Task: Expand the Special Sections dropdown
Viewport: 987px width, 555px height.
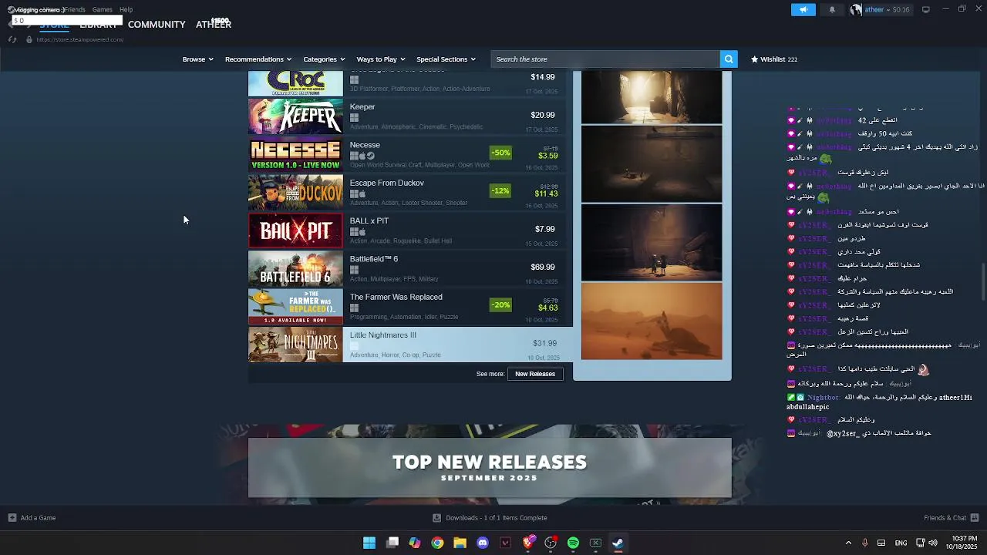Action: coord(446,59)
